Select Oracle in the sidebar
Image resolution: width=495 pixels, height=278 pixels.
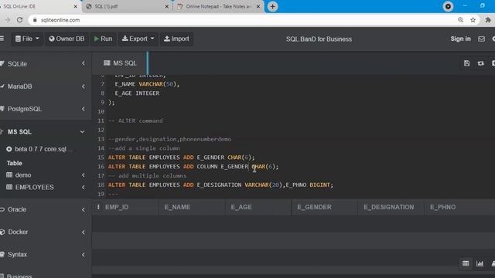[x=17, y=209]
